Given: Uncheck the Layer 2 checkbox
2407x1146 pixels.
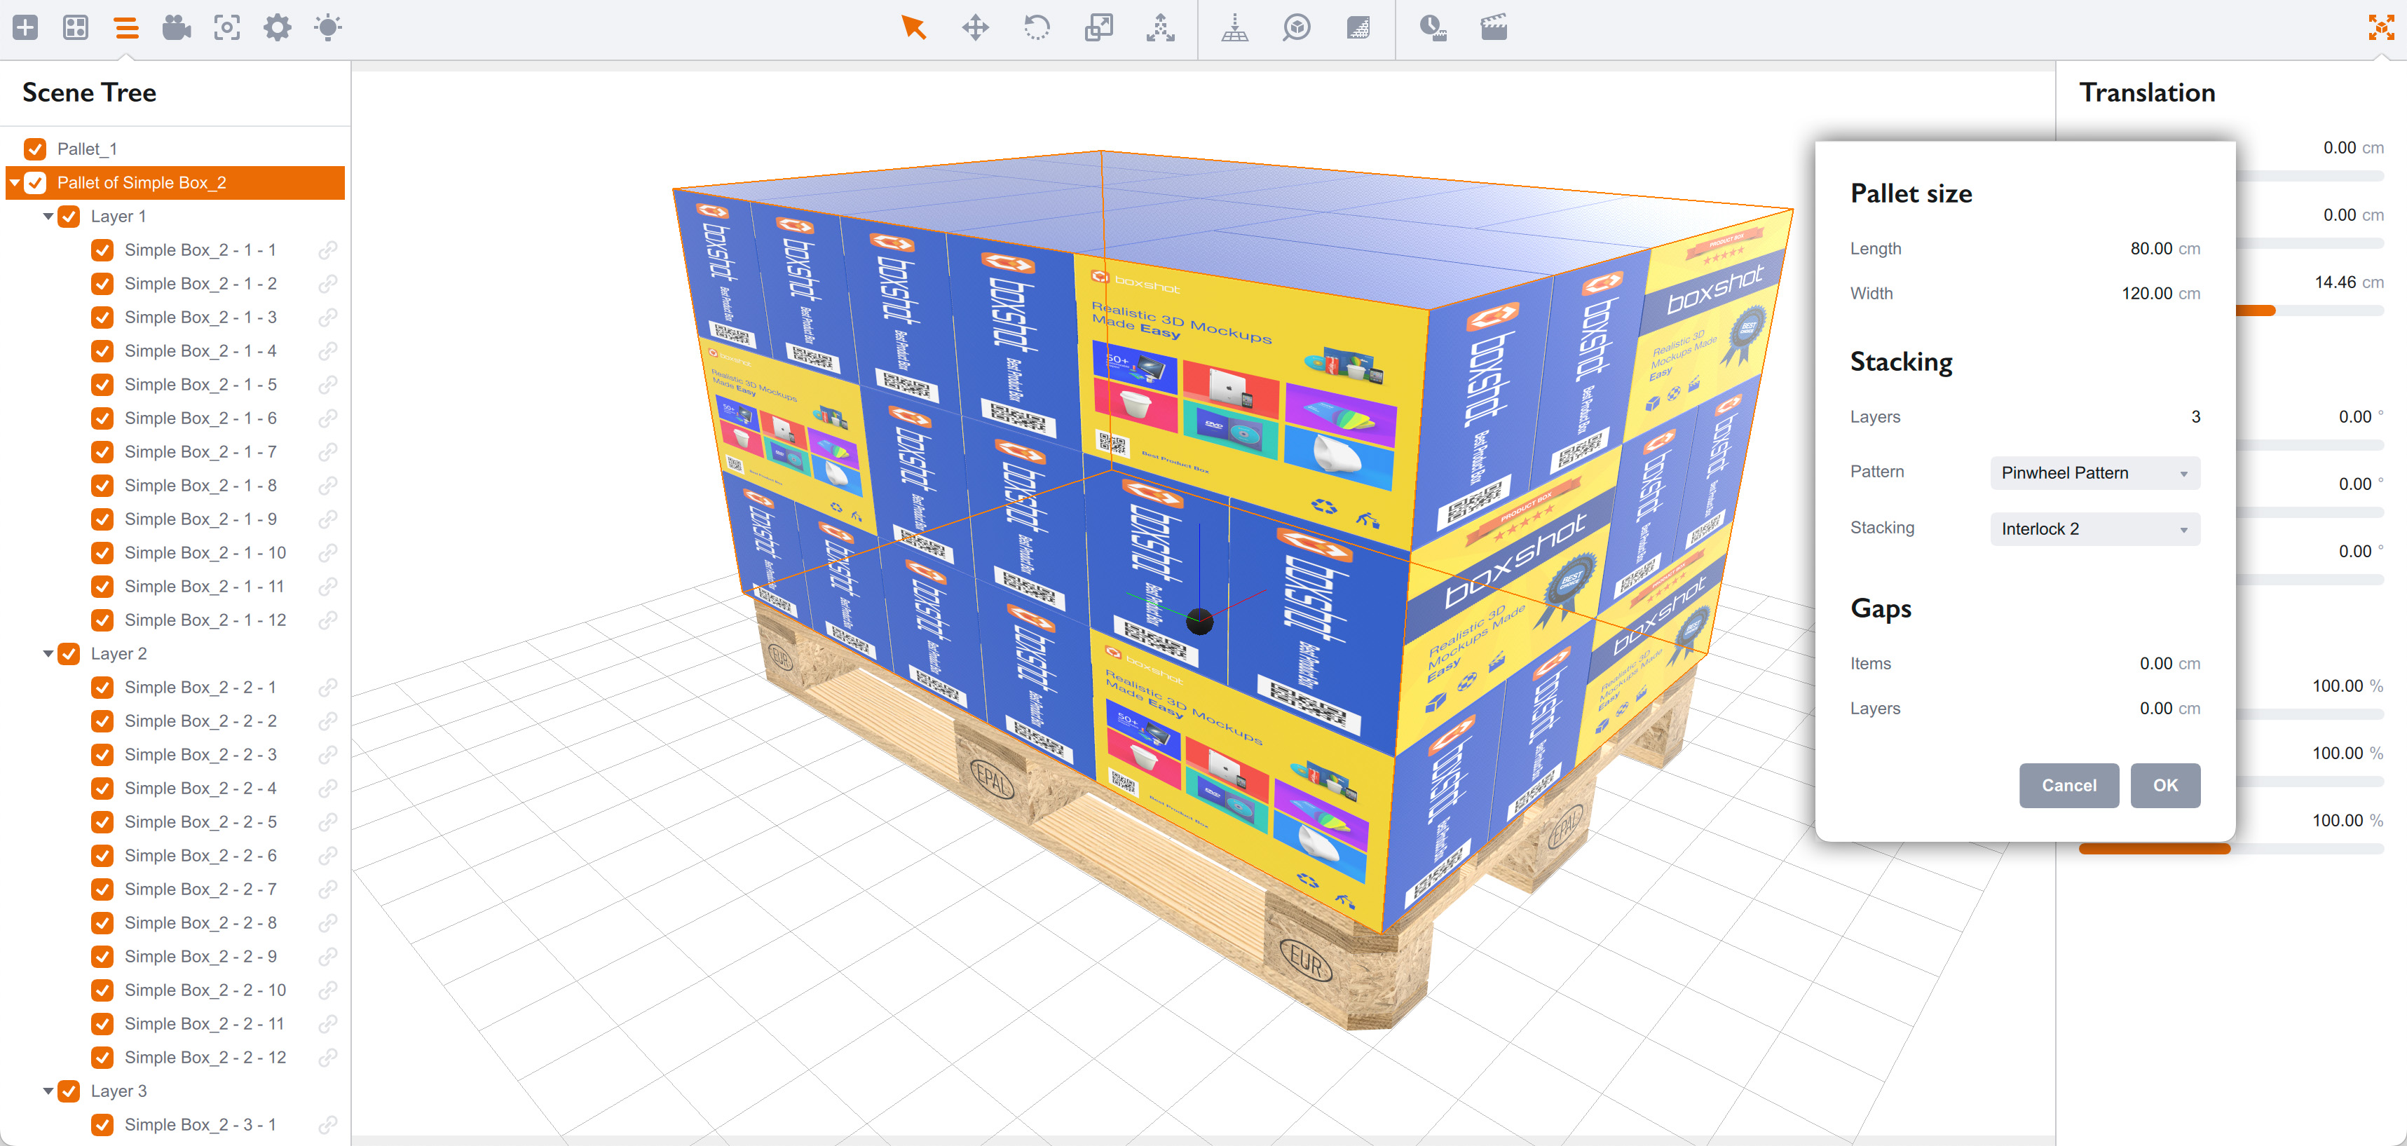Looking at the screenshot, I should [69, 653].
